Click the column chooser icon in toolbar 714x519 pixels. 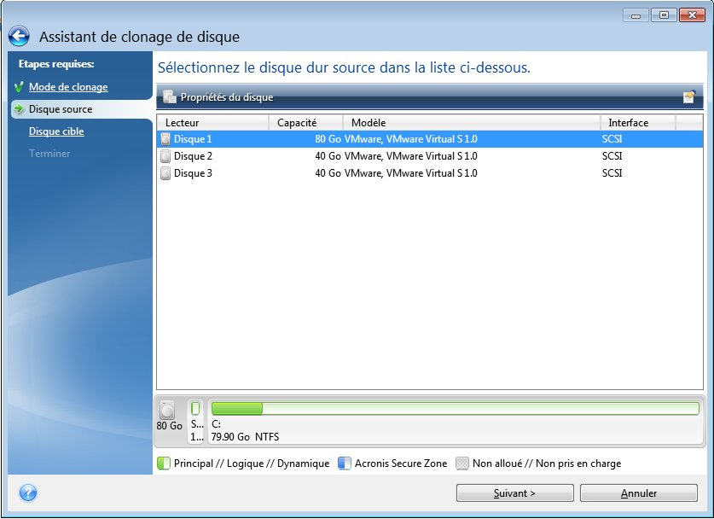[689, 97]
